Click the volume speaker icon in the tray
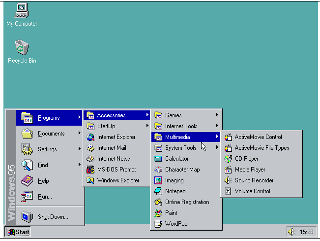Viewport: 320px width, 241px height. tap(291, 232)
